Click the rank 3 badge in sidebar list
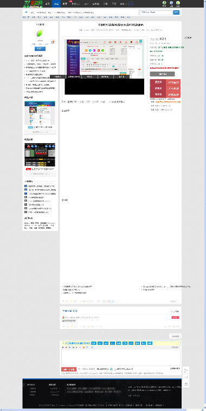The image size is (206, 411). point(25,194)
